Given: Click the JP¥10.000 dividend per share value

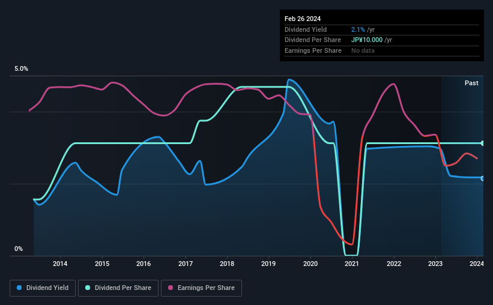Looking at the screenshot, I should coord(367,40).
